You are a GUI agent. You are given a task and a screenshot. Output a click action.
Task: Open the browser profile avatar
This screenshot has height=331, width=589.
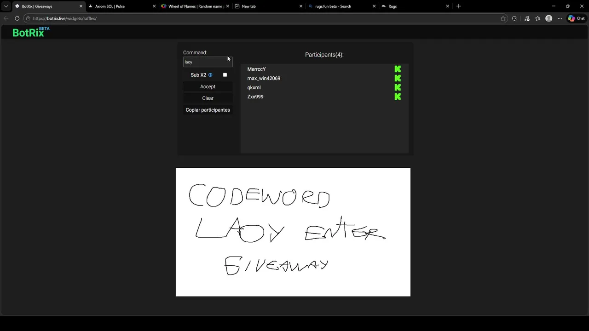[x=549, y=18]
